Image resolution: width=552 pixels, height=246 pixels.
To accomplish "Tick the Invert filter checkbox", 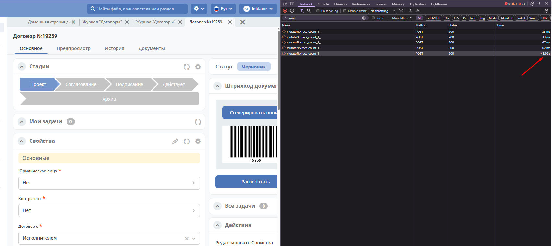I will point(374,18).
